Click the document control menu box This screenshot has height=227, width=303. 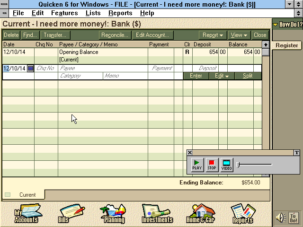[4, 13]
